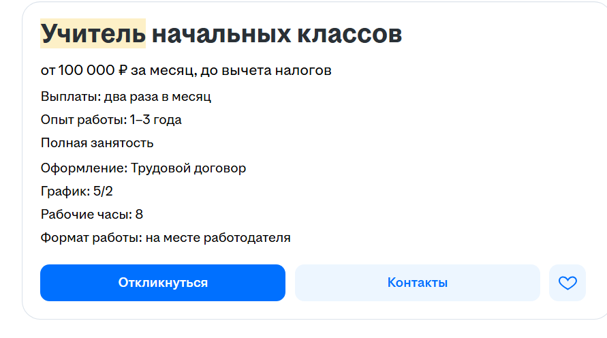
Task: Click the highlighted word Учитель
Action: coord(93,33)
